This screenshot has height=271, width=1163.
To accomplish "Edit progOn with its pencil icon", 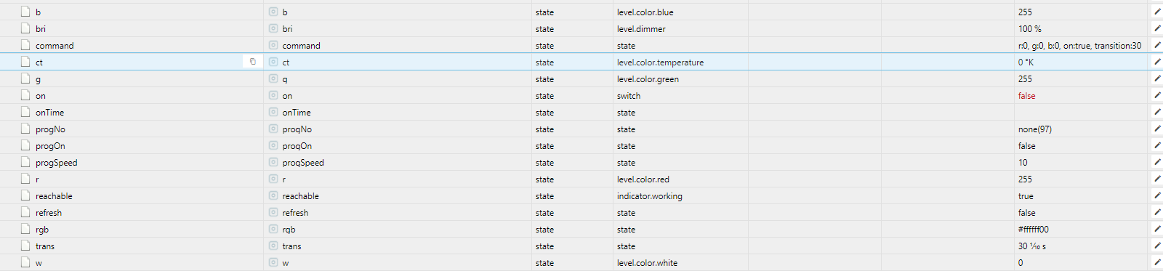I will click(1157, 145).
